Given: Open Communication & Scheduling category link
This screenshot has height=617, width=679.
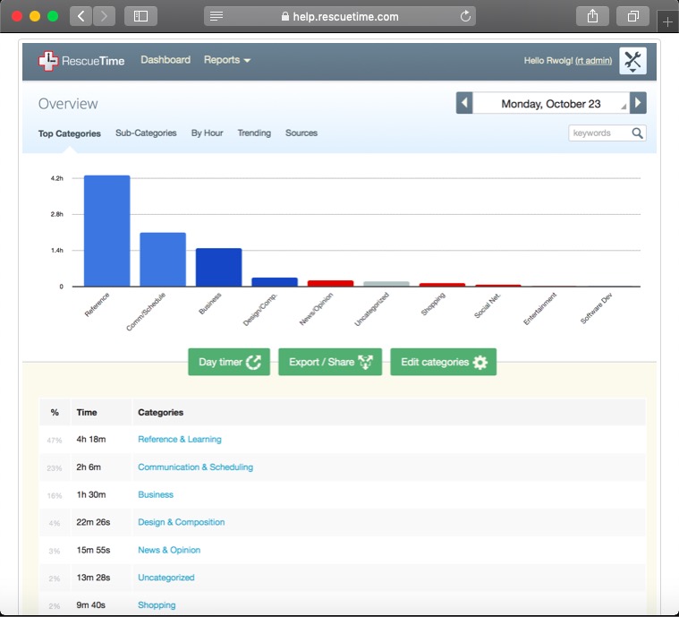Looking at the screenshot, I should (195, 467).
